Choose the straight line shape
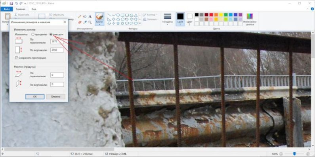 coord(109,15)
